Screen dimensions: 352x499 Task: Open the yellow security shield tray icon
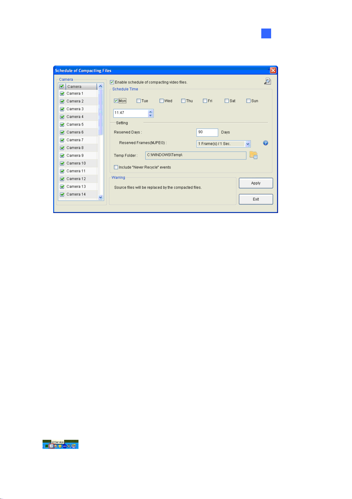tap(60, 446)
